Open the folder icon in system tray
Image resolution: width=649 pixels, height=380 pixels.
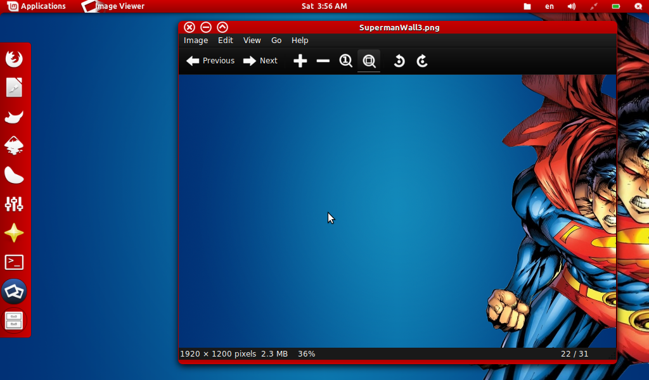(x=527, y=6)
